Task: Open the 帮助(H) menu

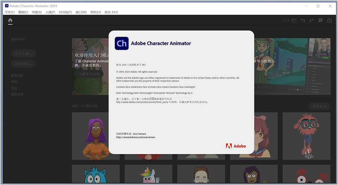Action: pos(96,12)
